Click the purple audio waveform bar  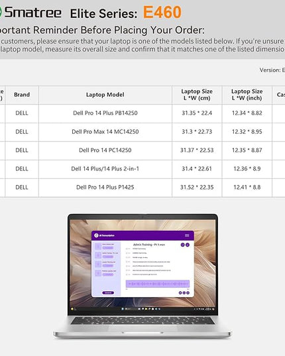(158, 284)
